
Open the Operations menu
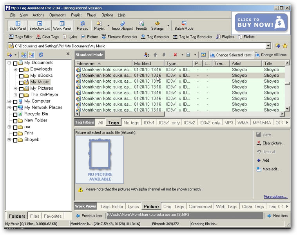click(x=57, y=15)
